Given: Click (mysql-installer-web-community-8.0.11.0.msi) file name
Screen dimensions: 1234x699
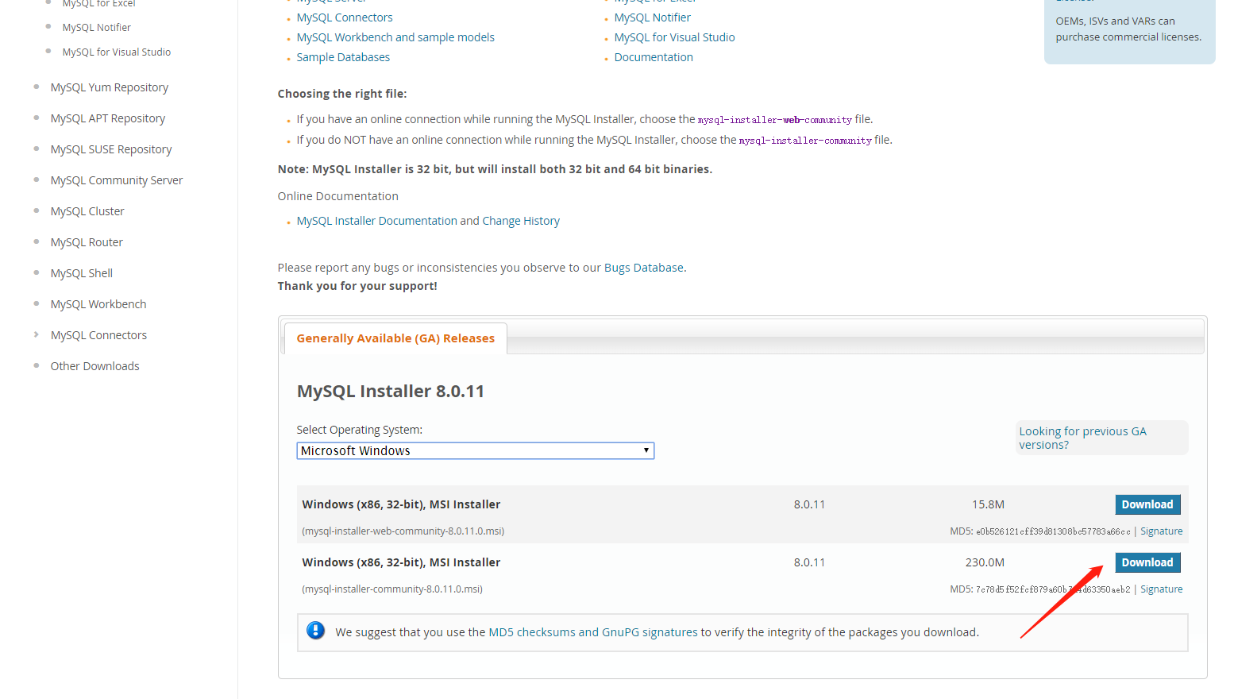Looking at the screenshot, I should click(x=403, y=531).
